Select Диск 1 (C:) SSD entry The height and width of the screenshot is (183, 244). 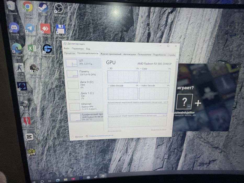pyautogui.click(x=86, y=95)
